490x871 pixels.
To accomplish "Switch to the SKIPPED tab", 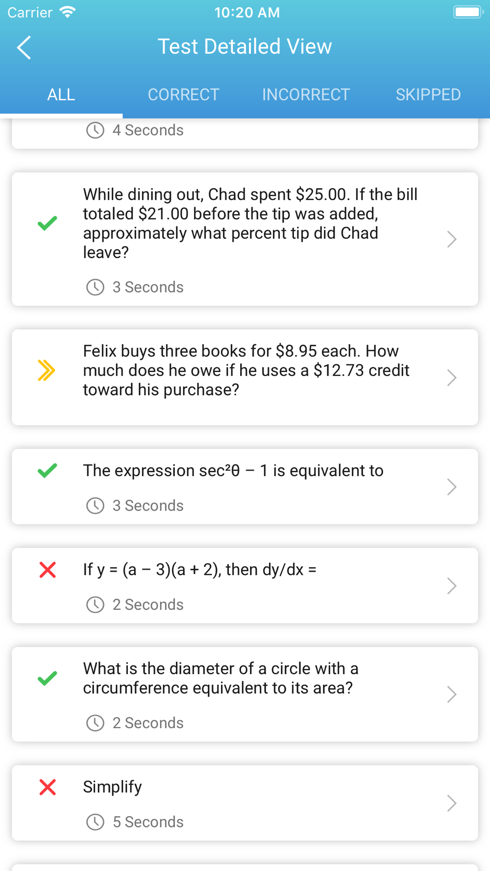I will pyautogui.click(x=428, y=95).
